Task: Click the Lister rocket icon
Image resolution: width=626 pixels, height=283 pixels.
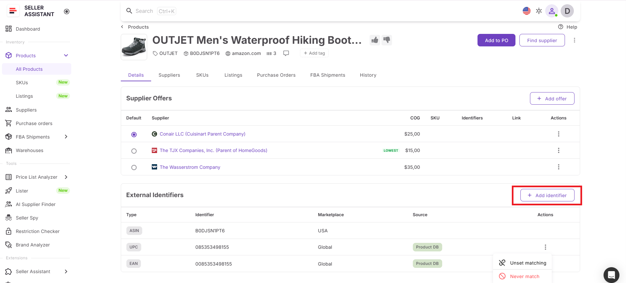Action: 9,191
